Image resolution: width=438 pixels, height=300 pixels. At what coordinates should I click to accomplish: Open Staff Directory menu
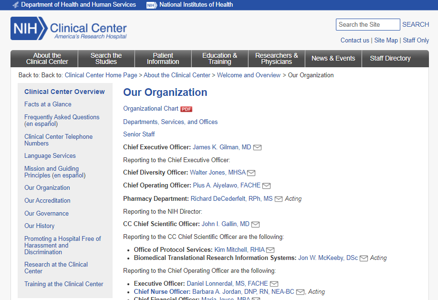coord(390,59)
